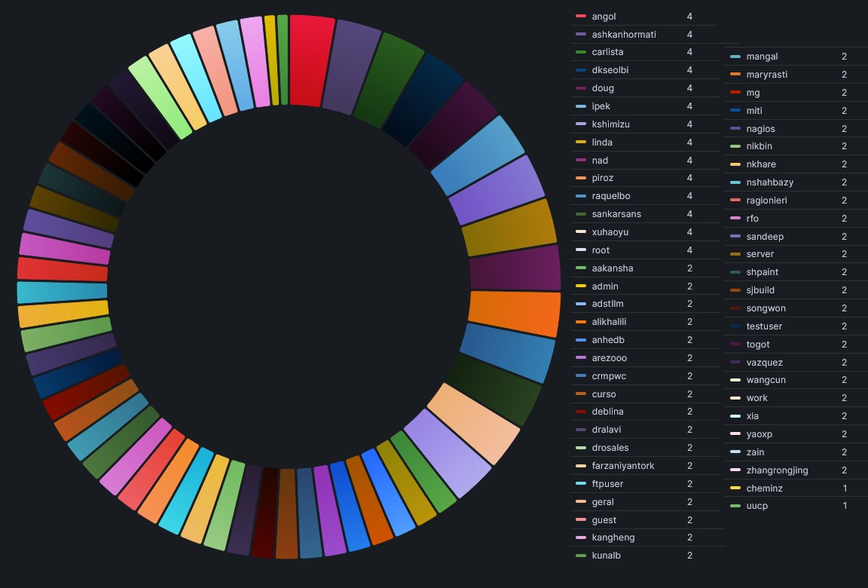Click the uucp legend label
This screenshot has height=588, width=868.
(756, 506)
